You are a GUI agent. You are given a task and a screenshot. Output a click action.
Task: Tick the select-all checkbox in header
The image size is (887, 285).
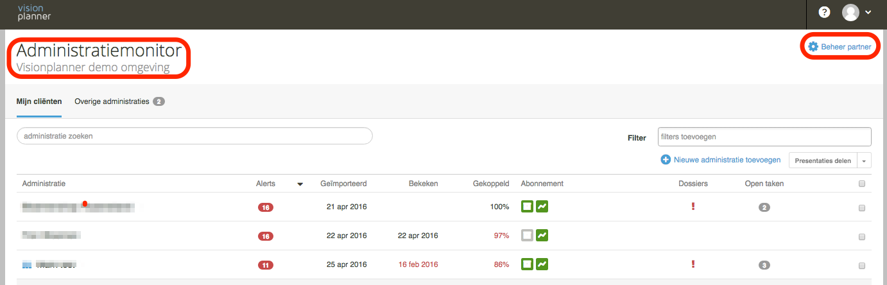[862, 184]
